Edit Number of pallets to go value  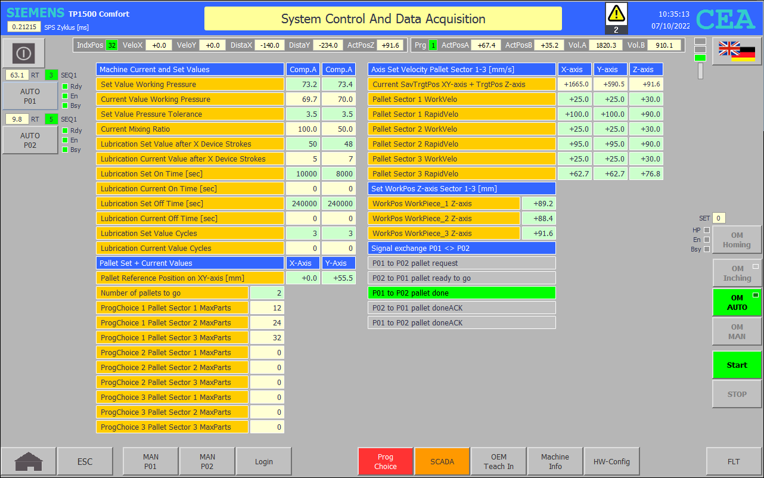[267, 293]
